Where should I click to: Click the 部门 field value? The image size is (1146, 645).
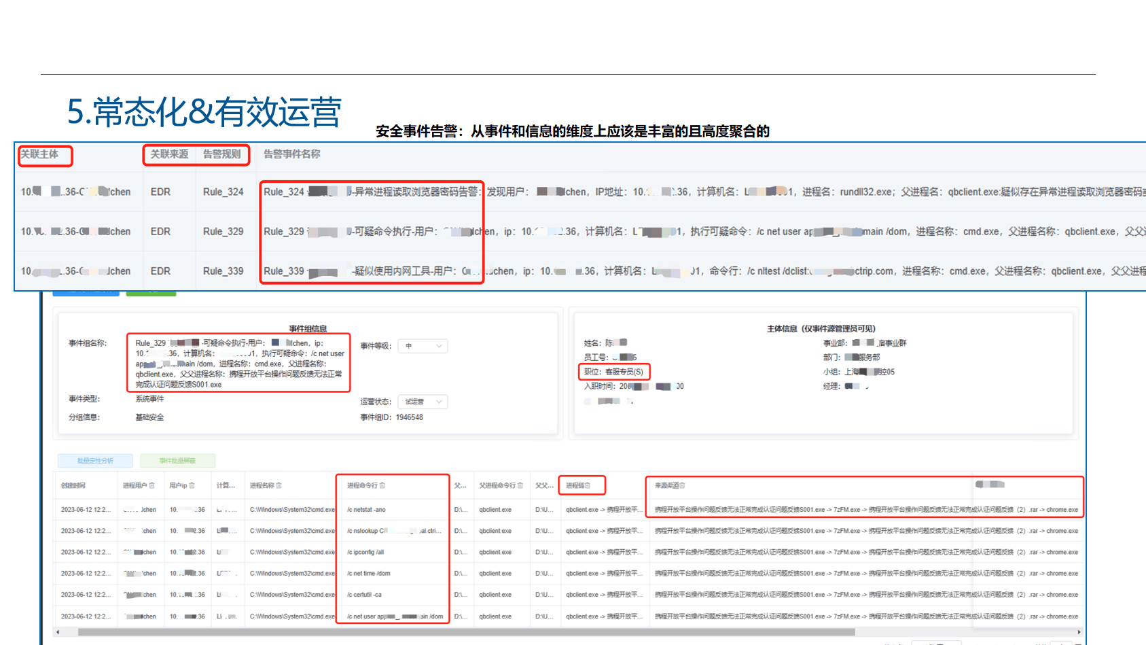[862, 358]
